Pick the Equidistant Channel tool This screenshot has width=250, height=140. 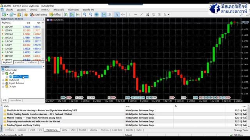pos(147,15)
